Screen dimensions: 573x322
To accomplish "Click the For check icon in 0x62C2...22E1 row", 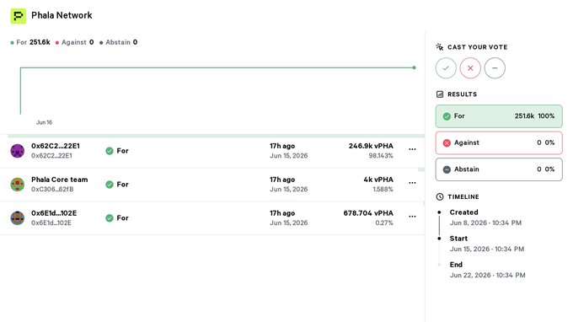I will (110, 151).
